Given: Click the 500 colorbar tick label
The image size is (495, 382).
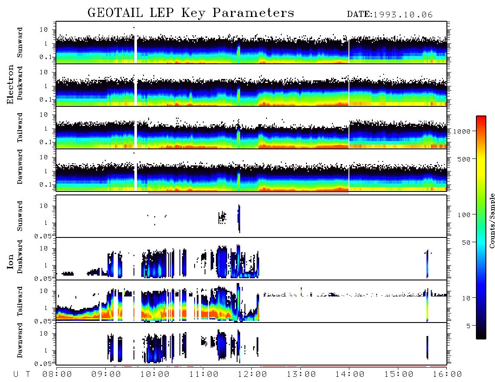Looking at the screenshot, I should pyautogui.click(x=464, y=159).
